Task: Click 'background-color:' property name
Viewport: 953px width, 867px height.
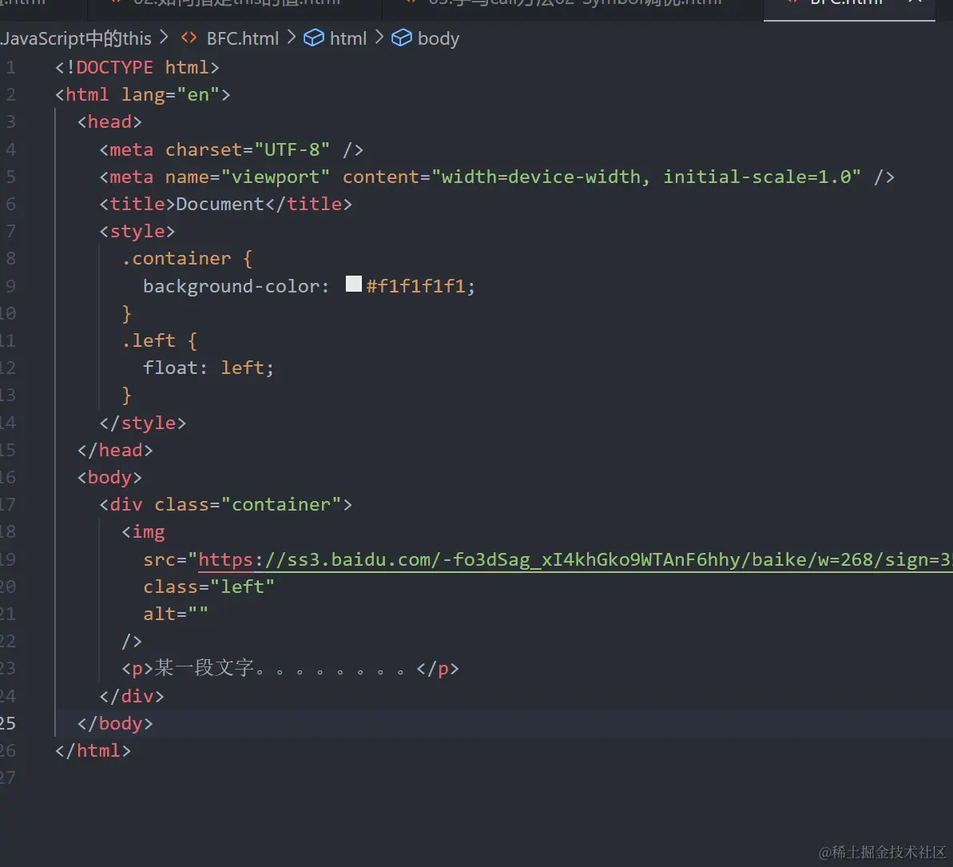Action: (x=236, y=286)
